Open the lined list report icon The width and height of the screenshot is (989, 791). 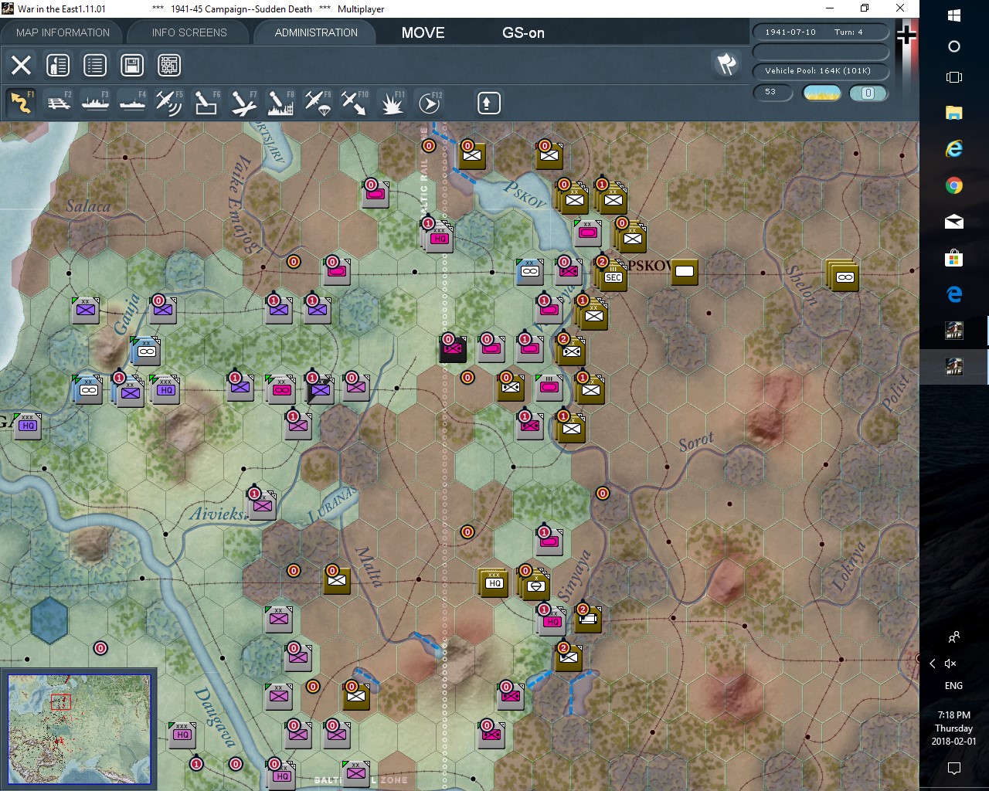pyautogui.click(x=95, y=65)
